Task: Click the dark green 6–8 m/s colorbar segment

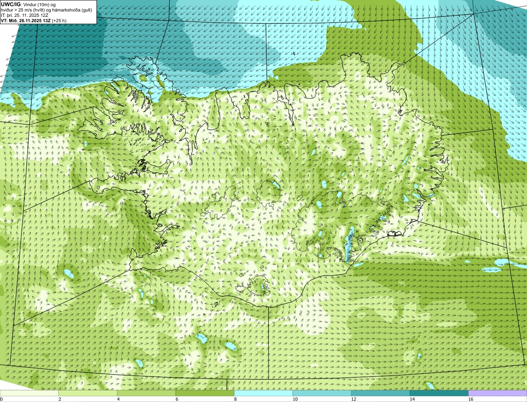Action: 205,393
